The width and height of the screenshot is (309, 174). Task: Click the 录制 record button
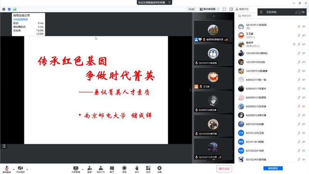(x=124, y=169)
